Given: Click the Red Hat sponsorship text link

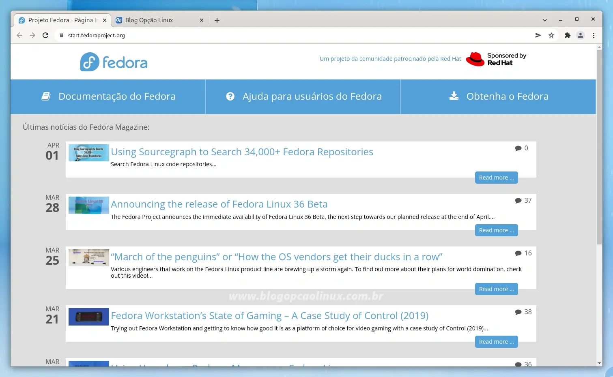Looking at the screenshot, I should (x=390, y=59).
